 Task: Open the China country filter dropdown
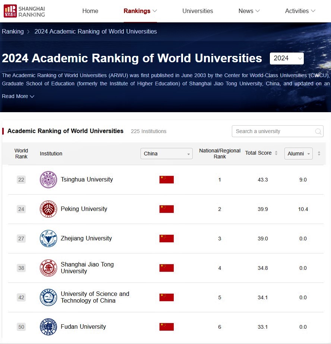pos(166,154)
